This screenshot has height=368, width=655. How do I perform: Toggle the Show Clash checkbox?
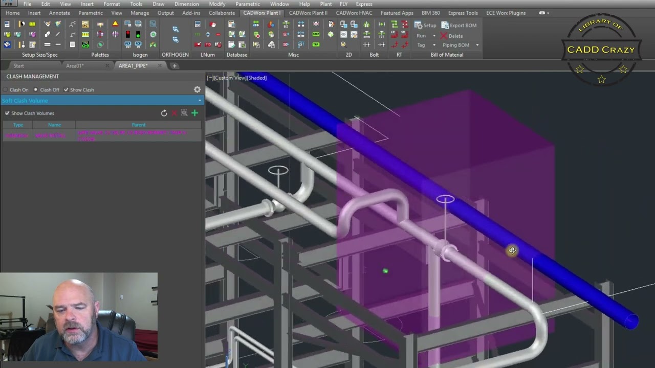(x=66, y=90)
